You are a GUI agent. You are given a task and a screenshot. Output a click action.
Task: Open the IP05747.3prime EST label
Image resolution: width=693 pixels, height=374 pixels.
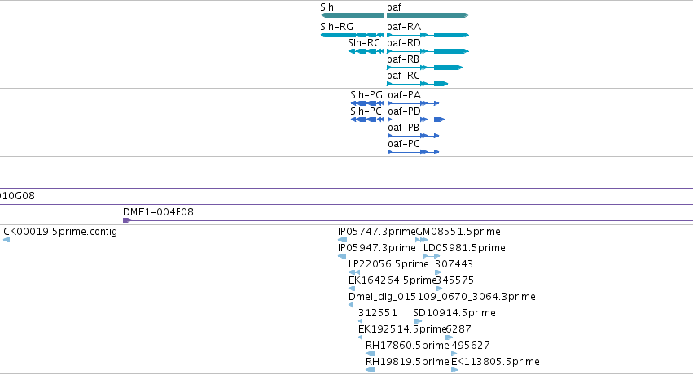[376, 232]
